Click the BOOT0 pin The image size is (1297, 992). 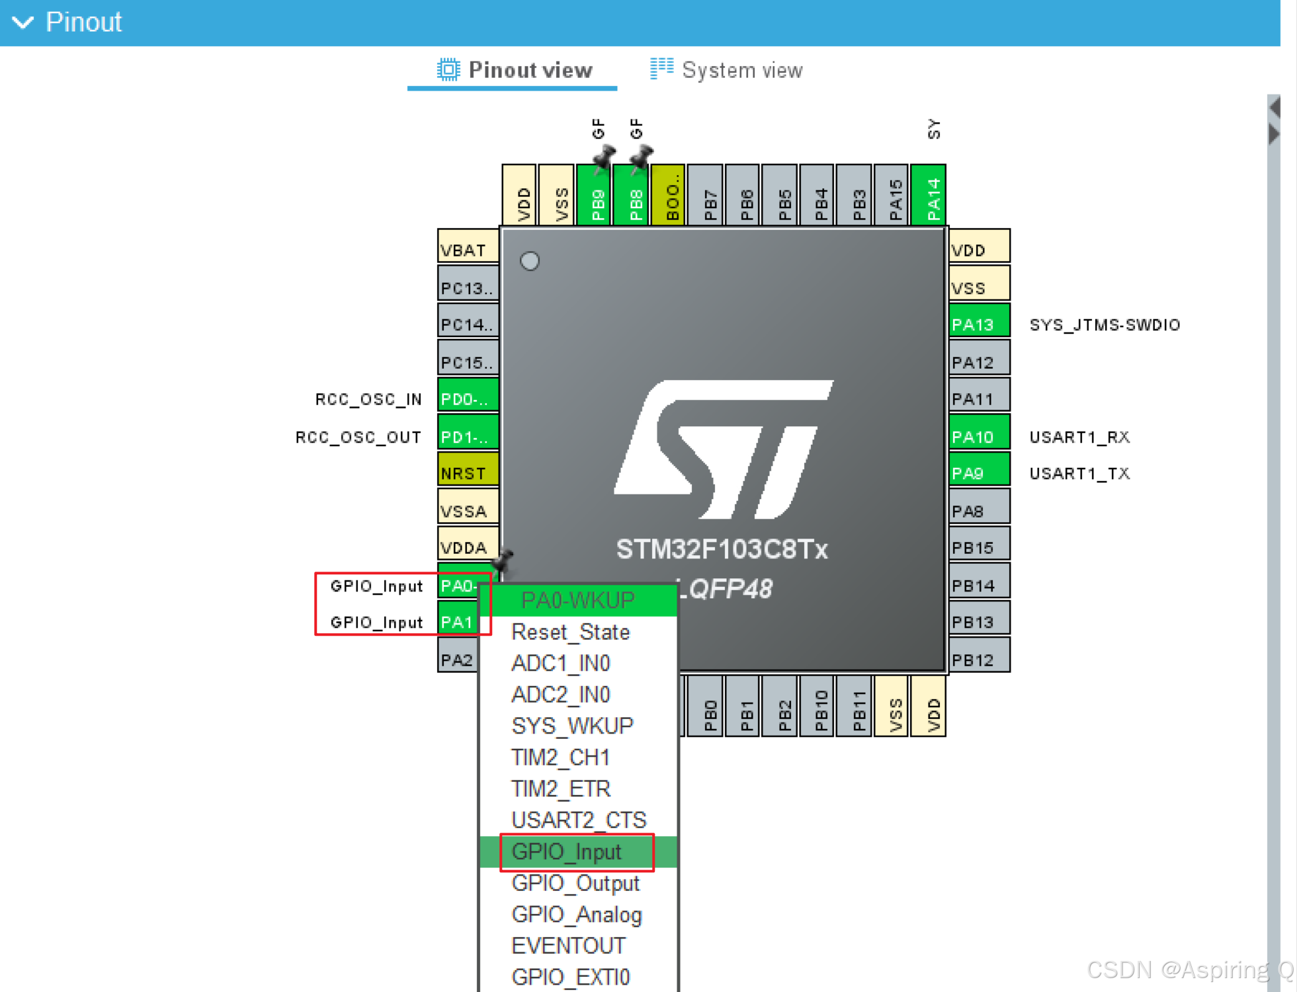click(x=668, y=195)
